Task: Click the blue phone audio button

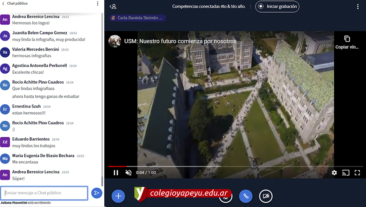Action: 246,196
